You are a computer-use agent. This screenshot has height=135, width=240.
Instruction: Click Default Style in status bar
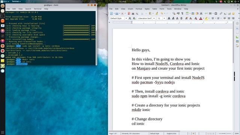(154, 133)
